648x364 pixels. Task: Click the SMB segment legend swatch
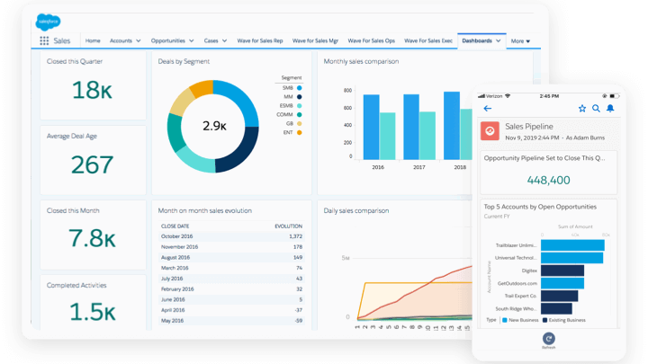299,88
